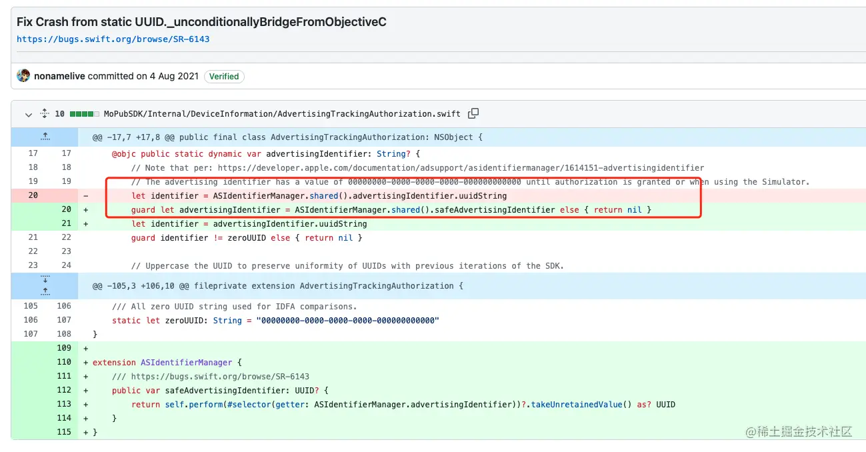Image resolution: width=866 pixels, height=452 pixels.
Task: Click added line number 115
Action: (x=64, y=432)
